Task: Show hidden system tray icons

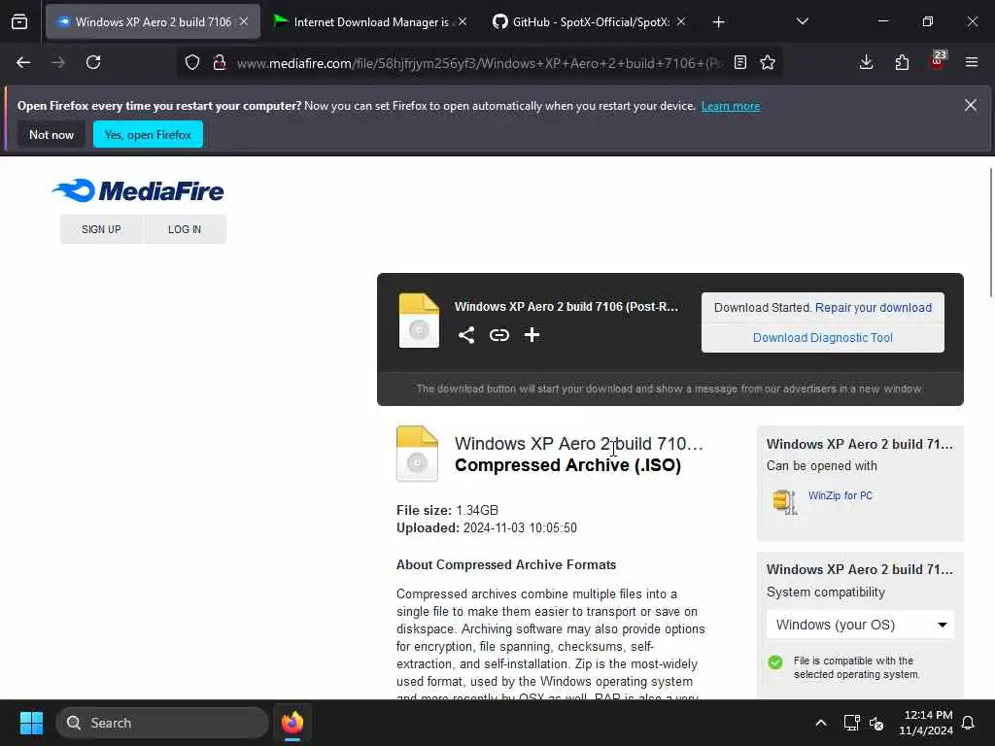Action: tap(820, 723)
